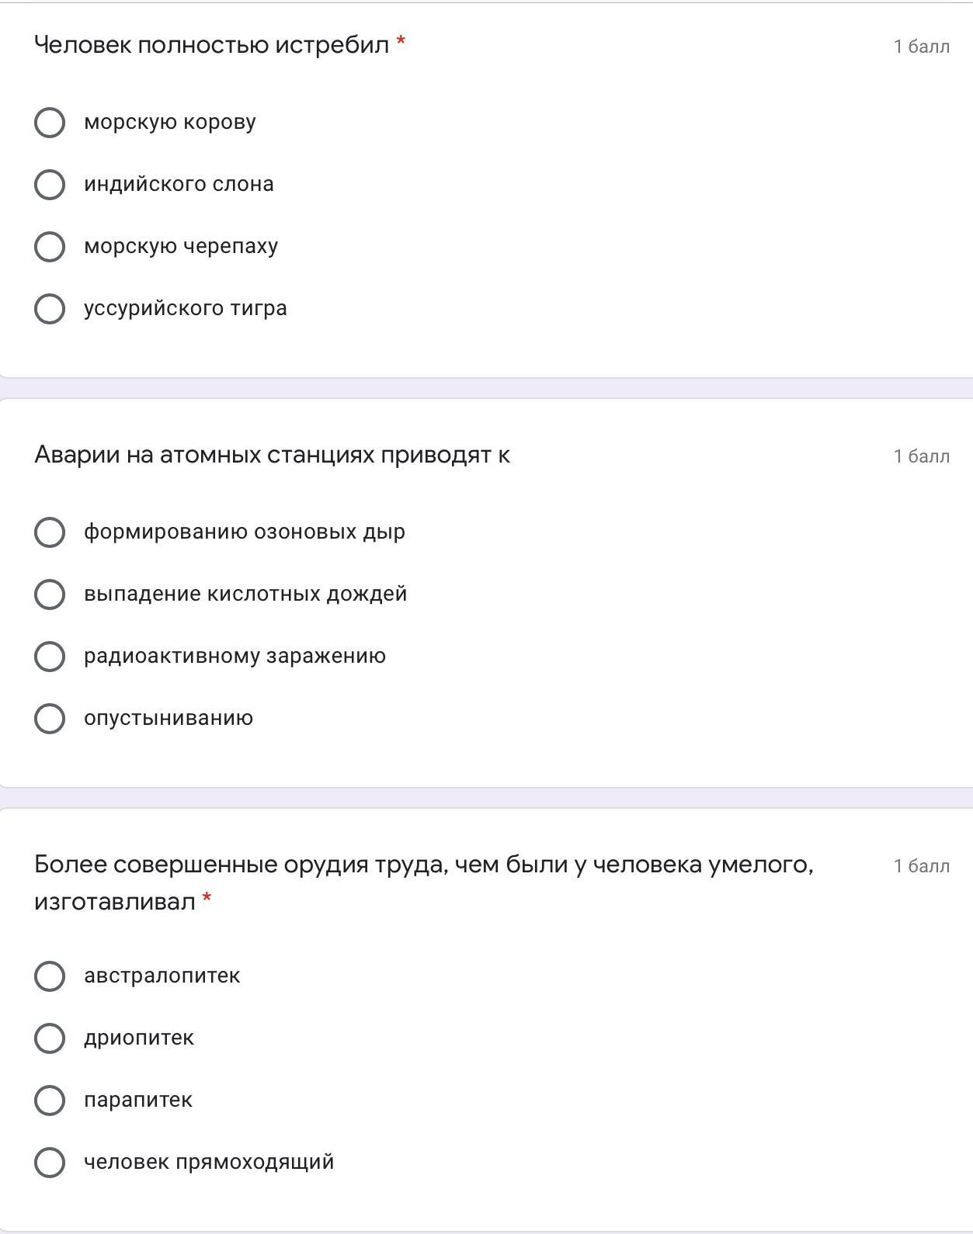Click the '1 балл' label of third question
973x1234 pixels.
(x=921, y=866)
